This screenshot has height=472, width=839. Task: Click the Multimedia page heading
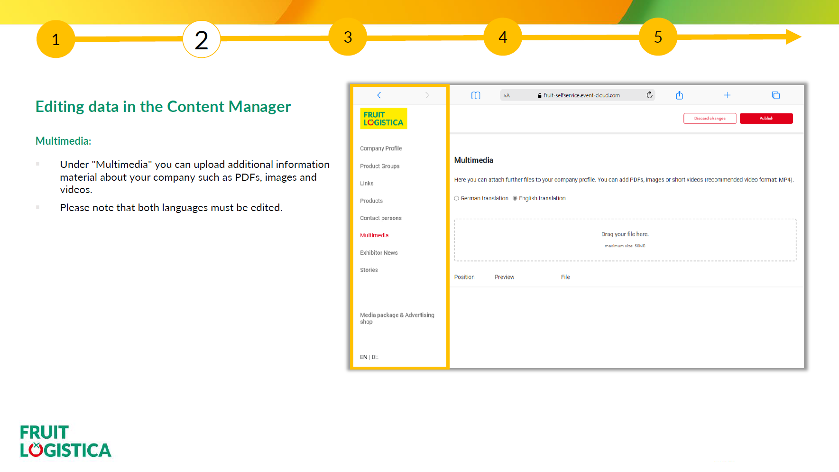coord(473,160)
